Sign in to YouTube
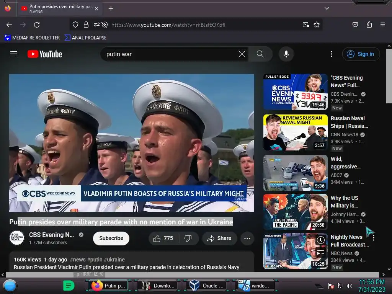This screenshot has height=294, width=392. click(x=361, y=54)
